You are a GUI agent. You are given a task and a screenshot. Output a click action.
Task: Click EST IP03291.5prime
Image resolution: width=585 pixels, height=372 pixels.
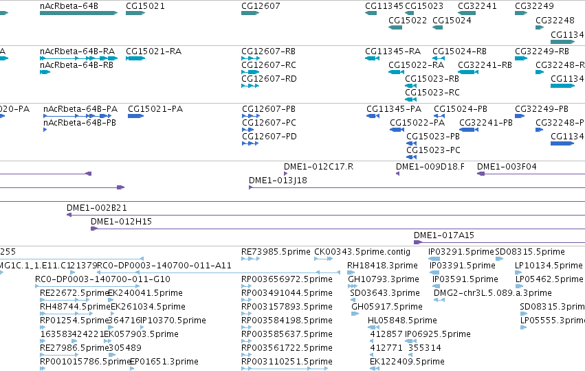coord(434,259)
